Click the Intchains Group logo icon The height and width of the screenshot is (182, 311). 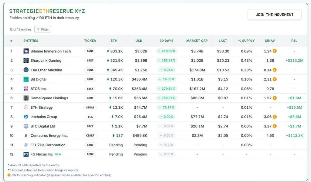pyautogui.click(x=26, y=117)
